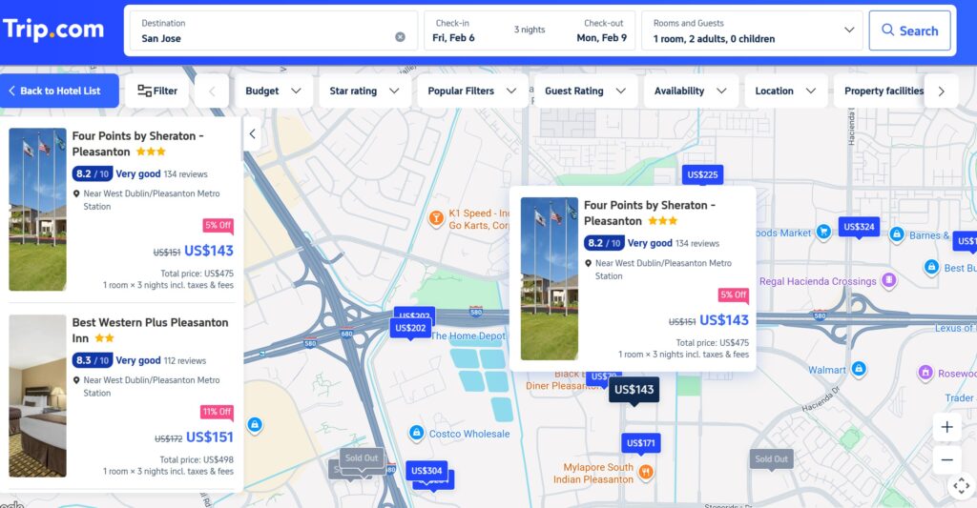Screen dimensions: 977x508
Task: Zoom out on the map
Action: click(x=946, y=459)
